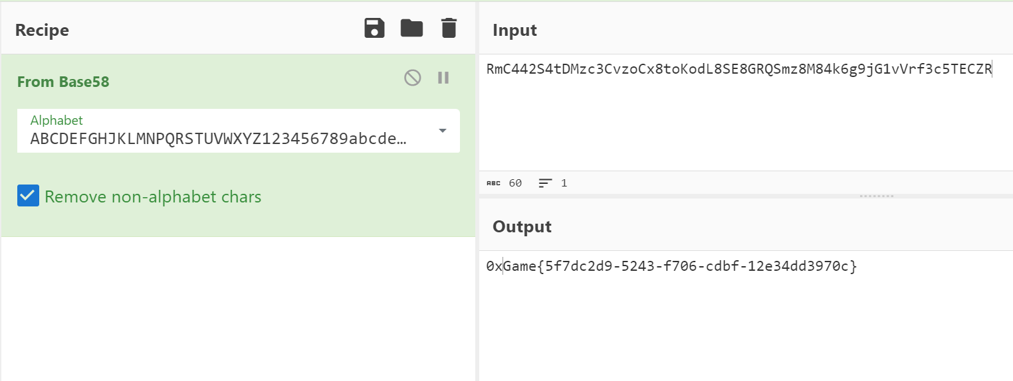Select the From Base58 operation title

point(63,82)
